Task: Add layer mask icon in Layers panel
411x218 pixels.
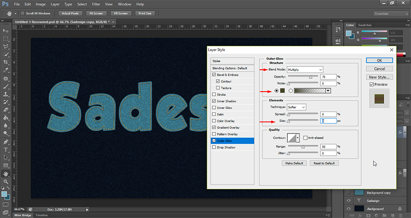Action: [x=368, y=216]
